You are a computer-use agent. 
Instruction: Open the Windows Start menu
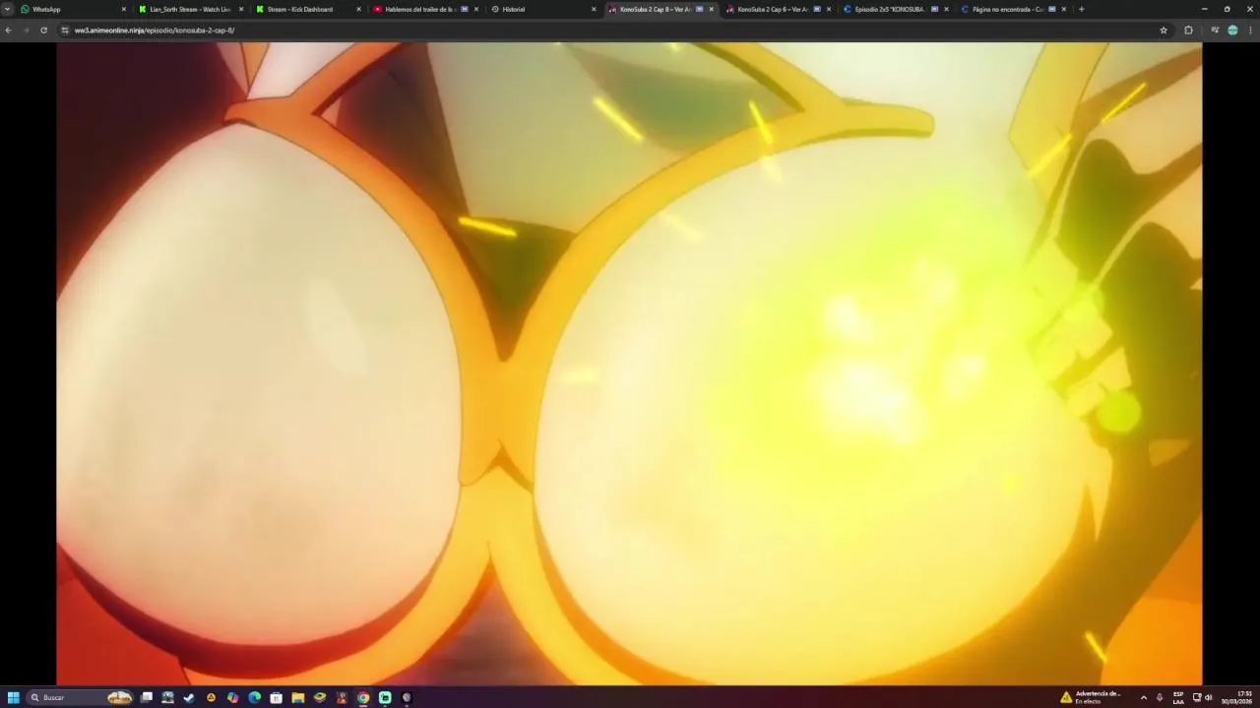pyautogui.click(x=14, y=697)
